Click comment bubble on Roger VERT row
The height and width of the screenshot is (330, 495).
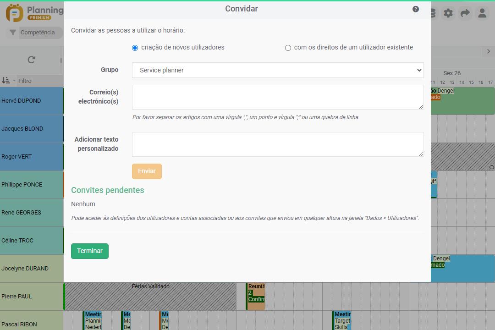click(491, 167)
